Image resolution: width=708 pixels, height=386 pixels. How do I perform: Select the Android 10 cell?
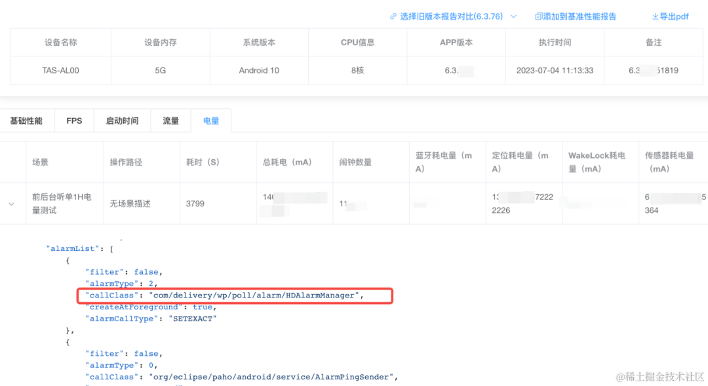[x=259, y=70]
